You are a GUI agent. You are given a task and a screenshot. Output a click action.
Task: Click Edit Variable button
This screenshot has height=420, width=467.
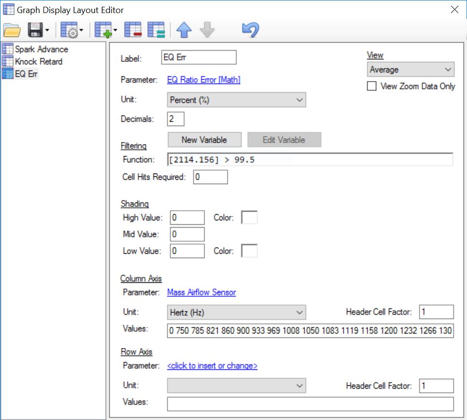284,140
